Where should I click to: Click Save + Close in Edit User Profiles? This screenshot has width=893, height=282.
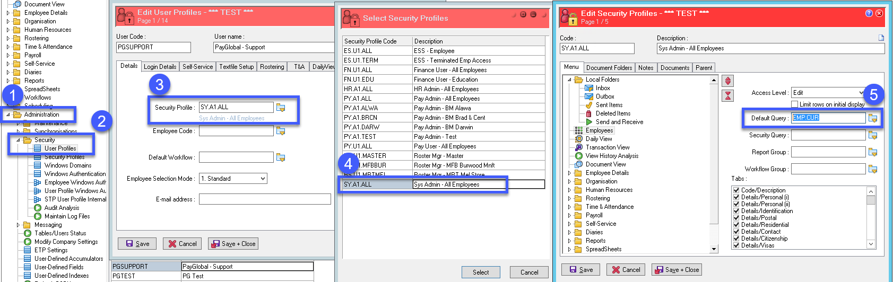(233, 244)
